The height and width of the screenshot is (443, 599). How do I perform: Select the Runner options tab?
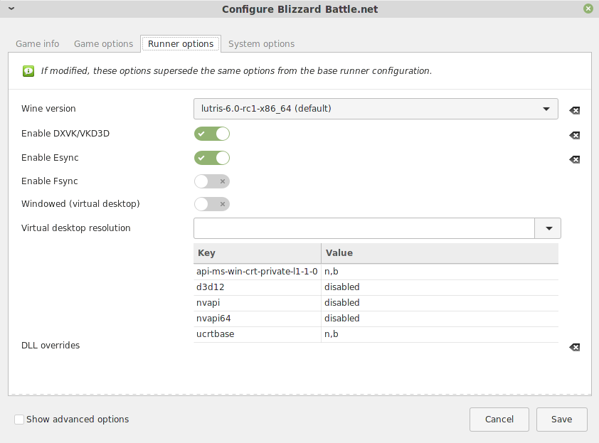click(x=181, y=44)
